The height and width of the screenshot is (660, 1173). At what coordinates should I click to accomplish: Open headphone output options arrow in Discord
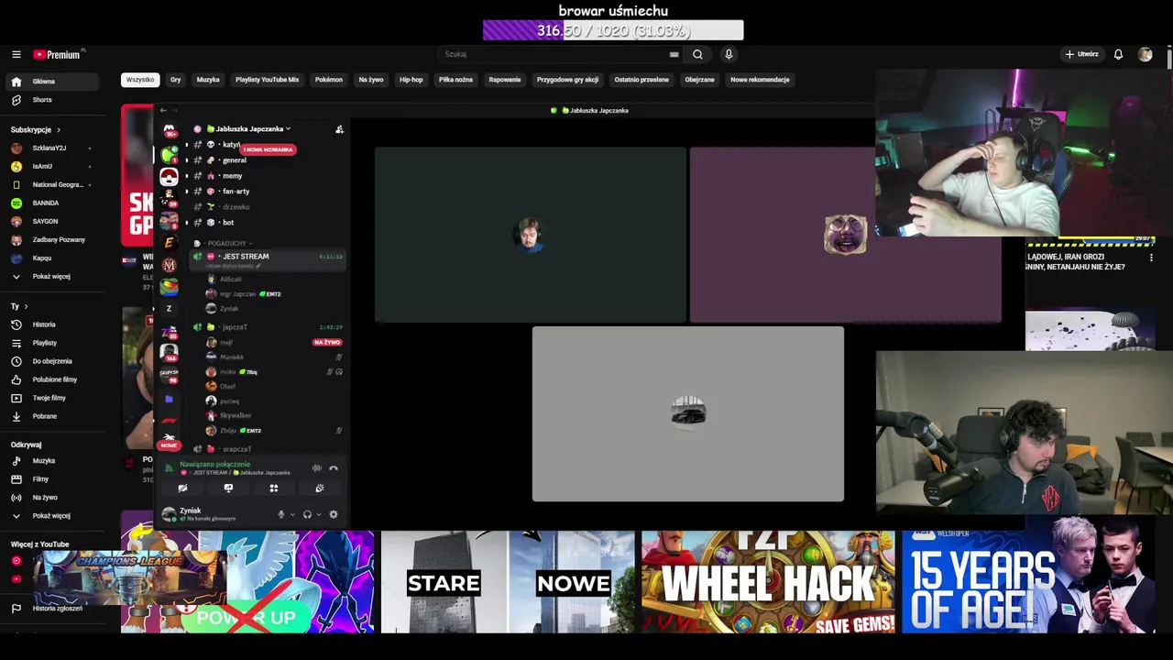[319, 514]
